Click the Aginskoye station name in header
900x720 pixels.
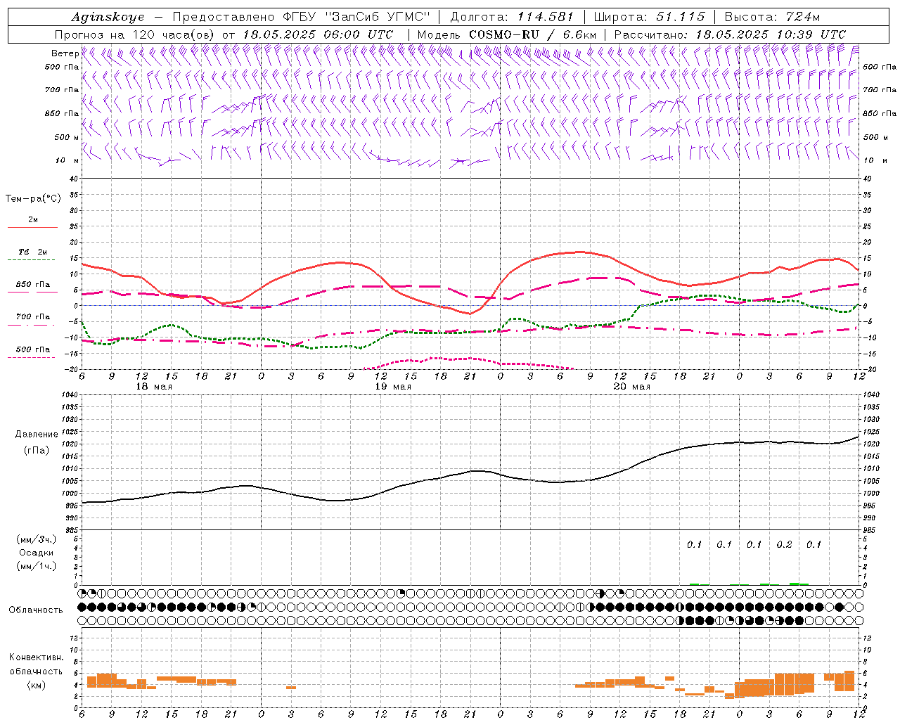pyautogui.click(x=108, y=17)
